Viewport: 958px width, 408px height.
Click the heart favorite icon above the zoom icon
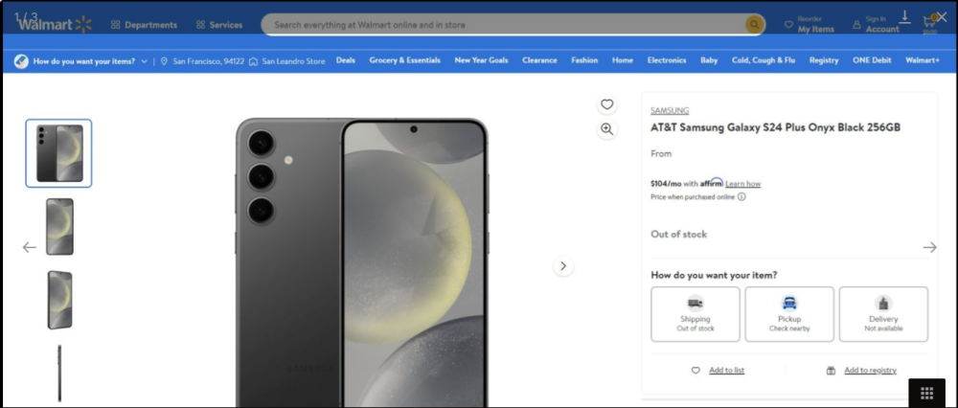pos(606,104)
